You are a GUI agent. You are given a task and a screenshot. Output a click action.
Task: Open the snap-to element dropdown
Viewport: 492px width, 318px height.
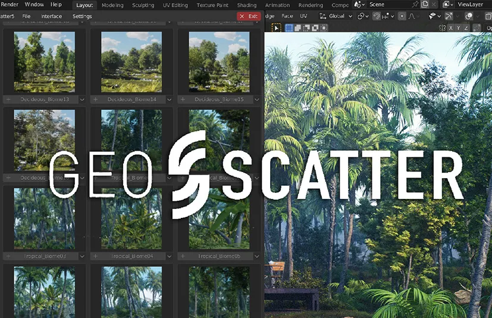tap(388, 16)
